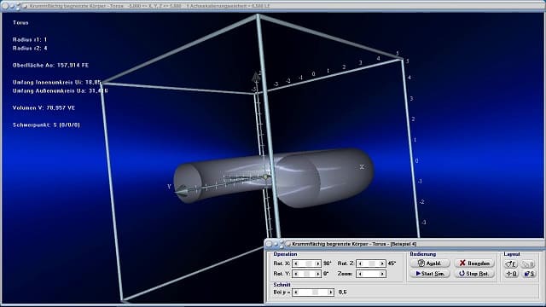This screenshot has height=307, width=546.
Task: Click the Stop Rot. button
Action: click(x=474, y=274)
